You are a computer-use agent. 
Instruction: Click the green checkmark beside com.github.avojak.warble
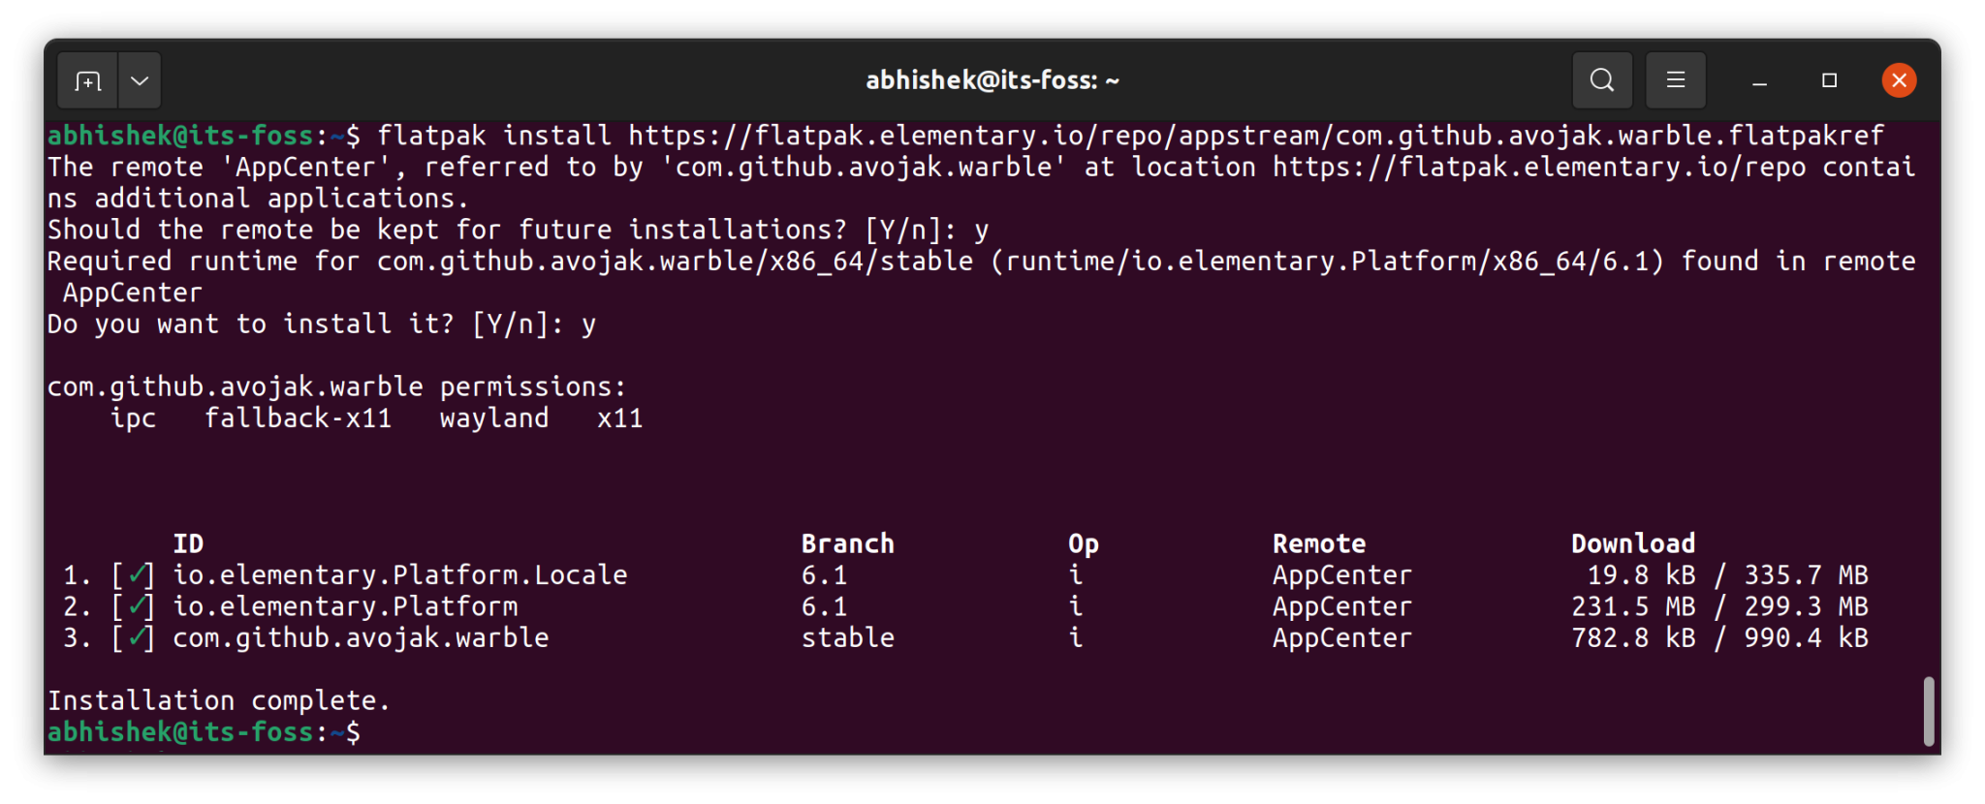(137, 637)
